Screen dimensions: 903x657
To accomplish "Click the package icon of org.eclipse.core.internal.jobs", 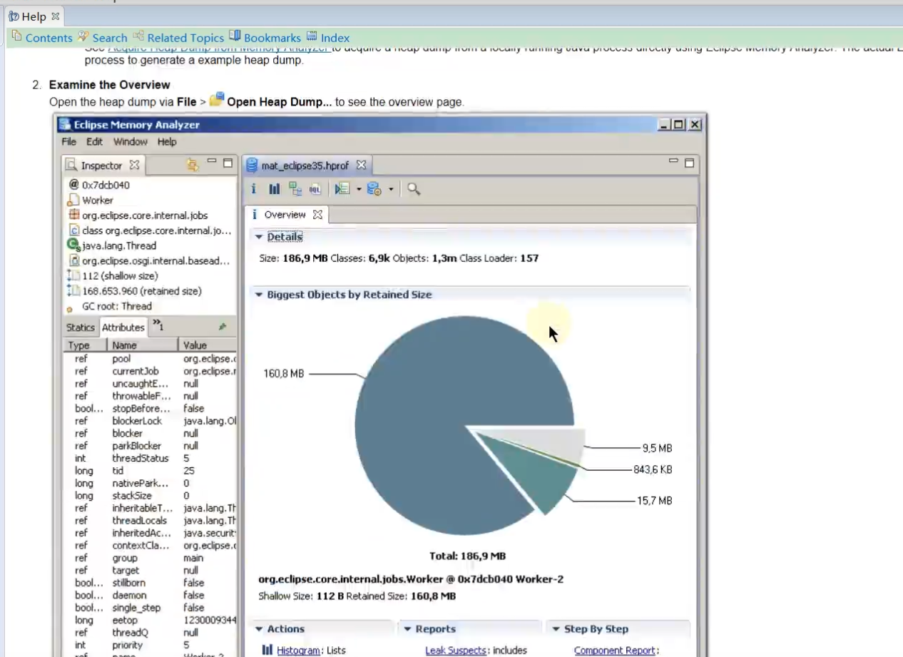I will click(73, 215).
